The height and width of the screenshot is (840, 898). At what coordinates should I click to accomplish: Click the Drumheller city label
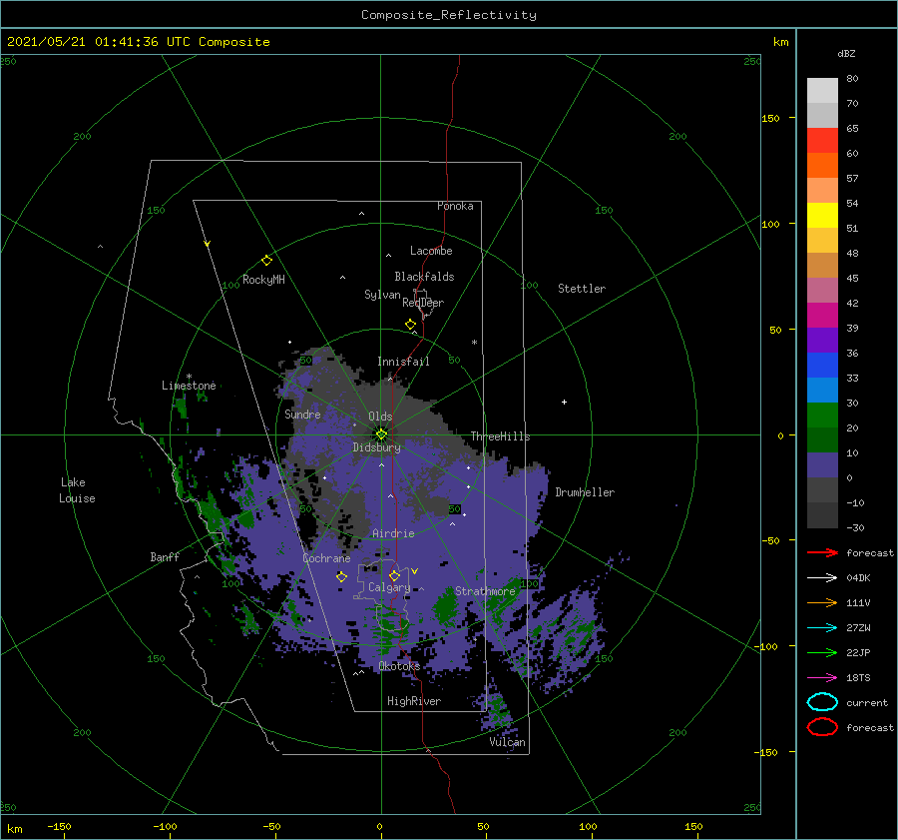(x=585, y=492)
